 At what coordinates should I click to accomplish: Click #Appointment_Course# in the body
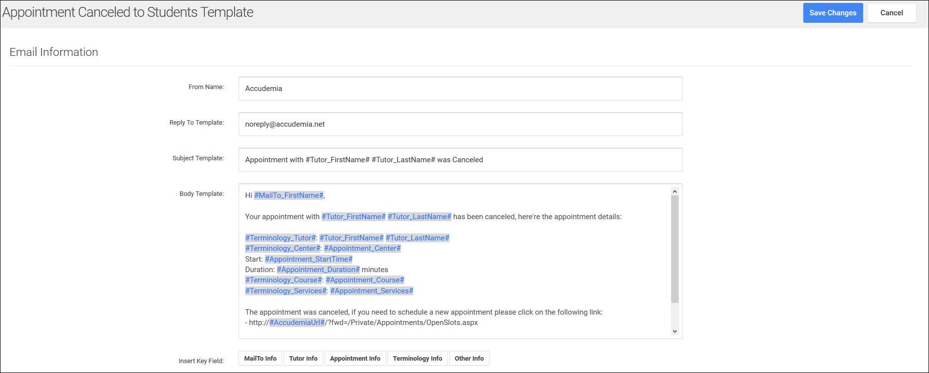point(365,280)
